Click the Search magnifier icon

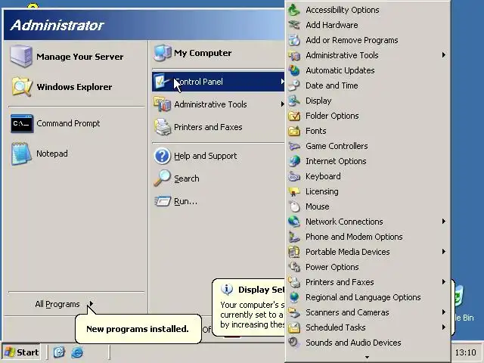click(162, 178)
